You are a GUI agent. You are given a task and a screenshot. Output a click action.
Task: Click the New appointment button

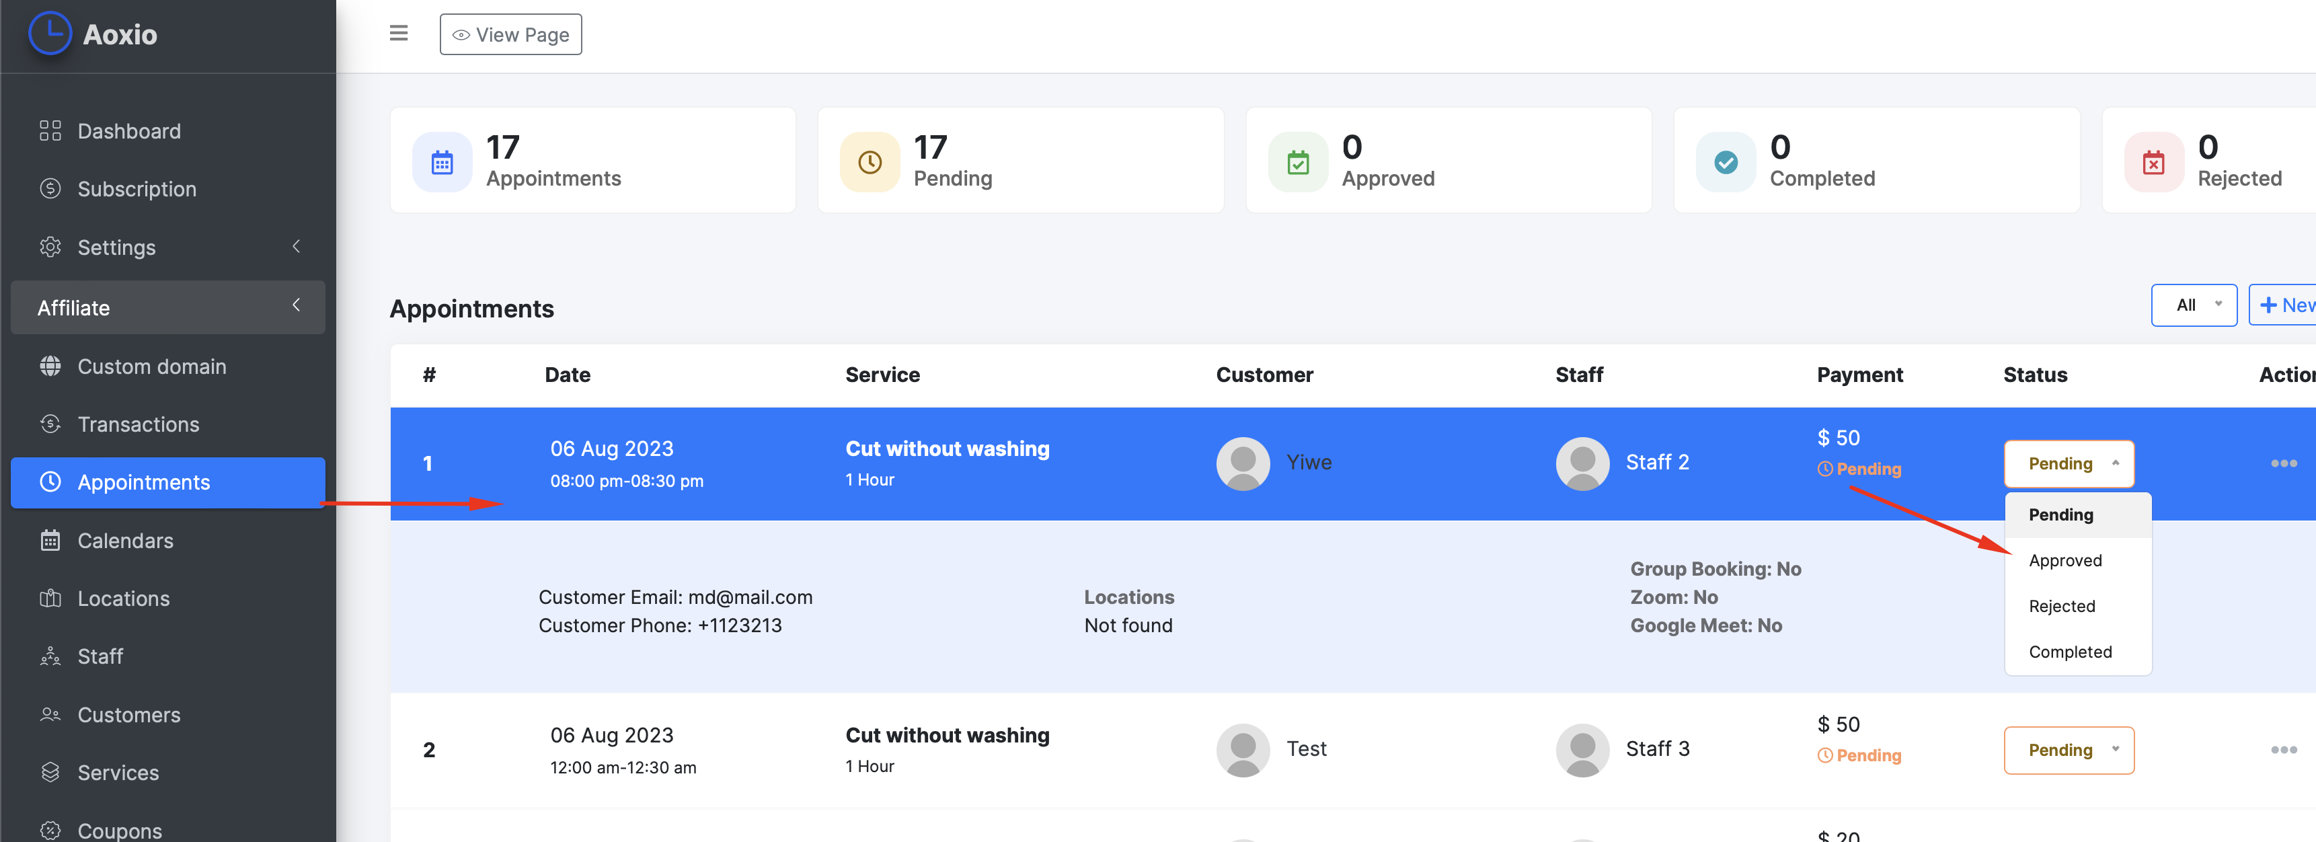2284,306
